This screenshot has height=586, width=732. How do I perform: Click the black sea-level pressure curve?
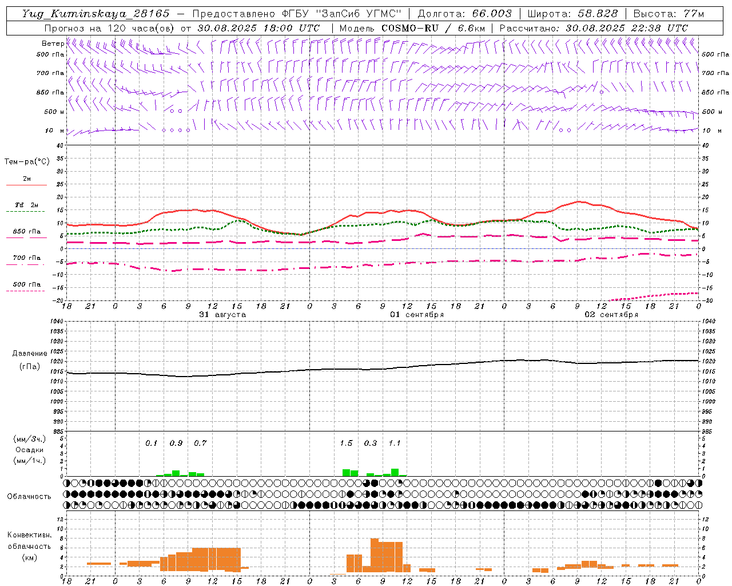point(383,369)
